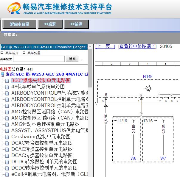
Task: Click the platform logo icon
Action: (14, 8)
